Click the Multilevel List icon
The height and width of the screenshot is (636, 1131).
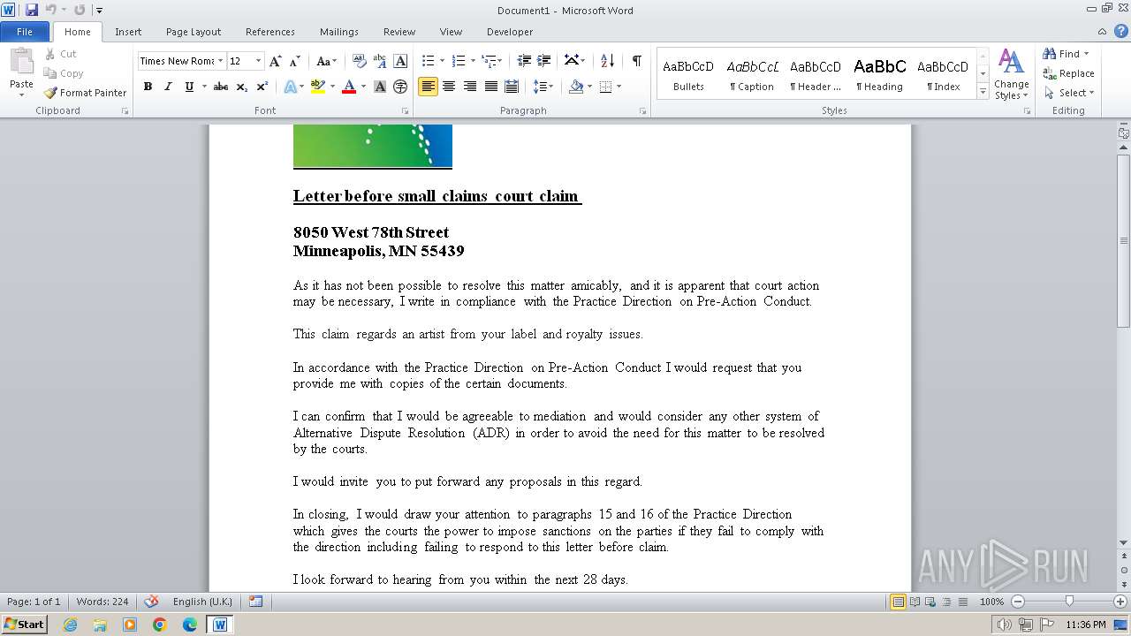pyautogui.click(x=490, y=61)
